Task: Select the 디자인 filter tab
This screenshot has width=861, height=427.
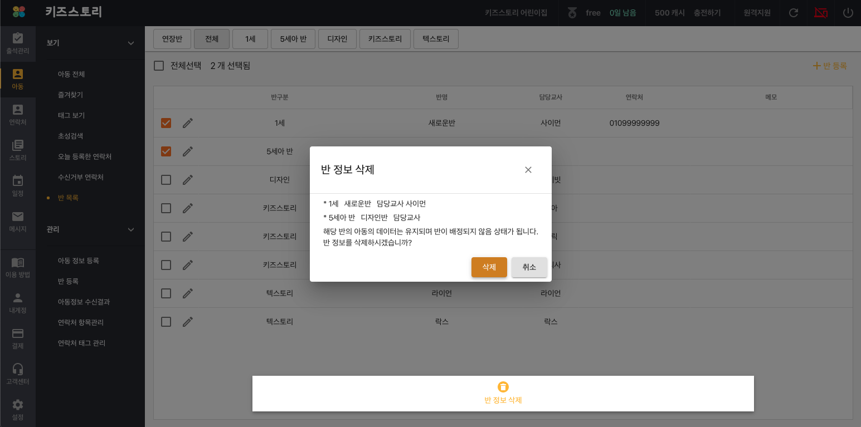Action: tap(337, 39)
